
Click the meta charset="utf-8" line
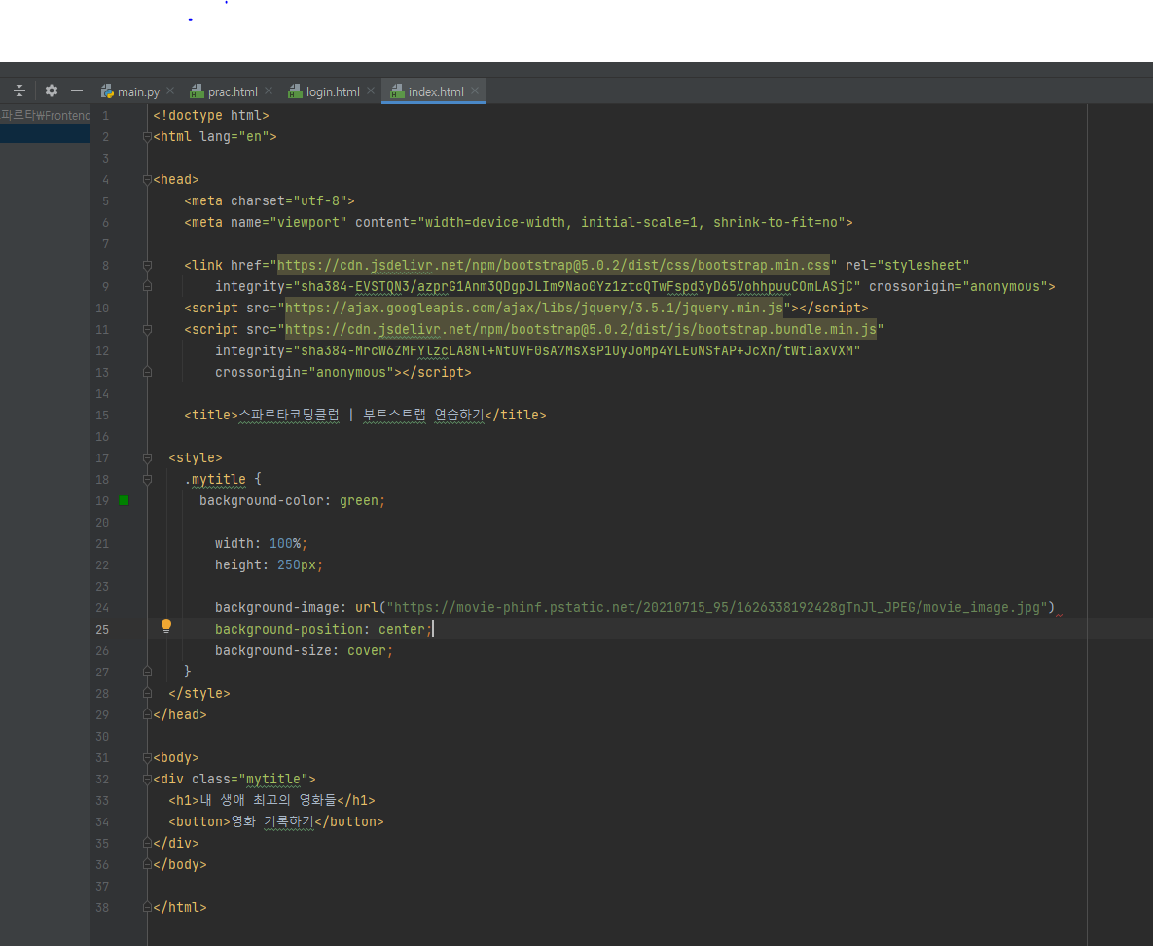coord(270,200)
